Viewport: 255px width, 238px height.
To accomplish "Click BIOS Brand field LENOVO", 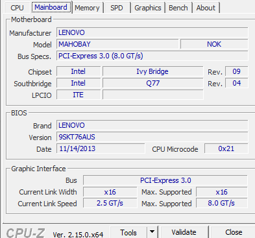I will click(152, 125).
